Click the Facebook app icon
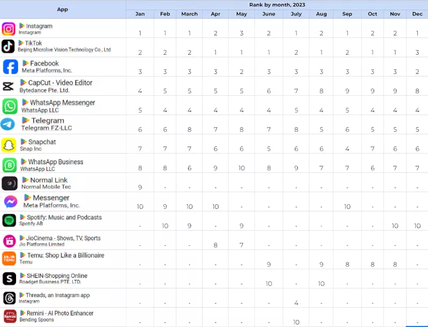Screen dimensions: 428x327 10,67
